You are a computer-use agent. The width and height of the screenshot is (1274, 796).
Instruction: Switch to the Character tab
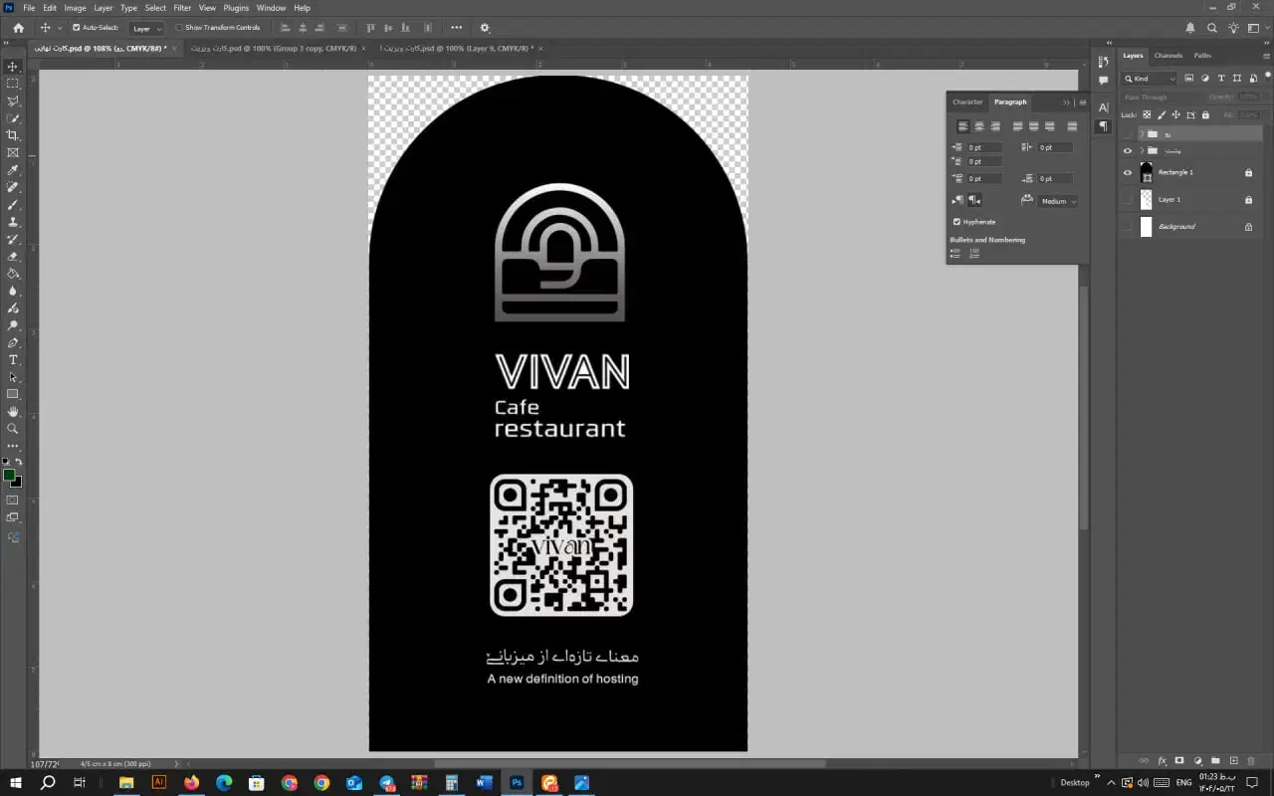click(x=967, y=101)
